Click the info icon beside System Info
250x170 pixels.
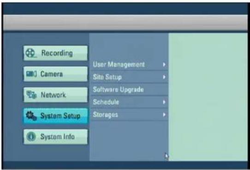tap(31, 137)
